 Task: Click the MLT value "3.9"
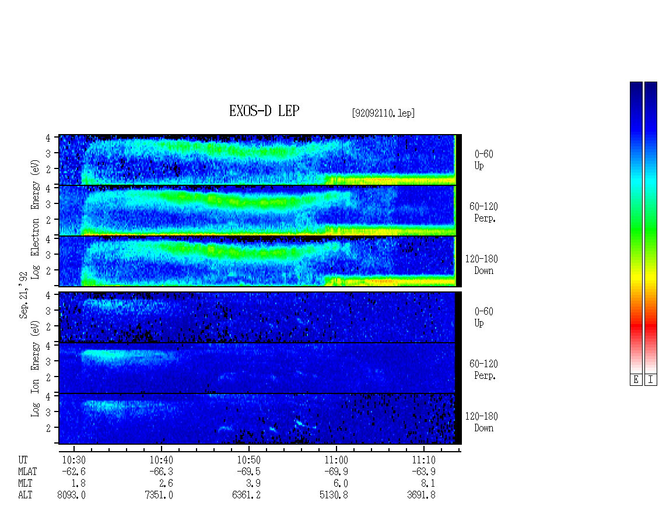pyautogui.click(x=254, y=484)
